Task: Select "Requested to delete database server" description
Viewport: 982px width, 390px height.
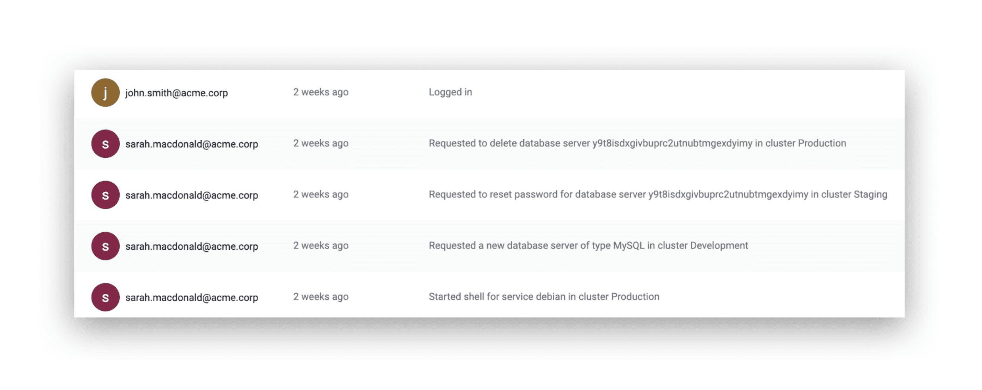Action: click(x=637, y=143)
